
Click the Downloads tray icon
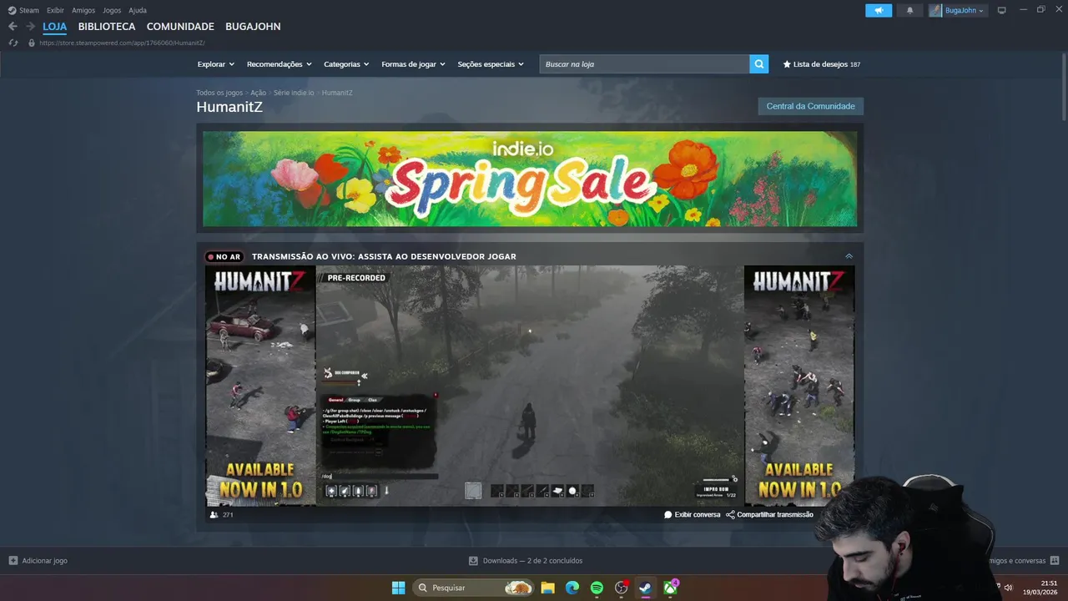[x=473, y=561]
